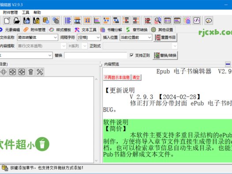Click the red indent-right arrow icon

[x=126, y=20]
